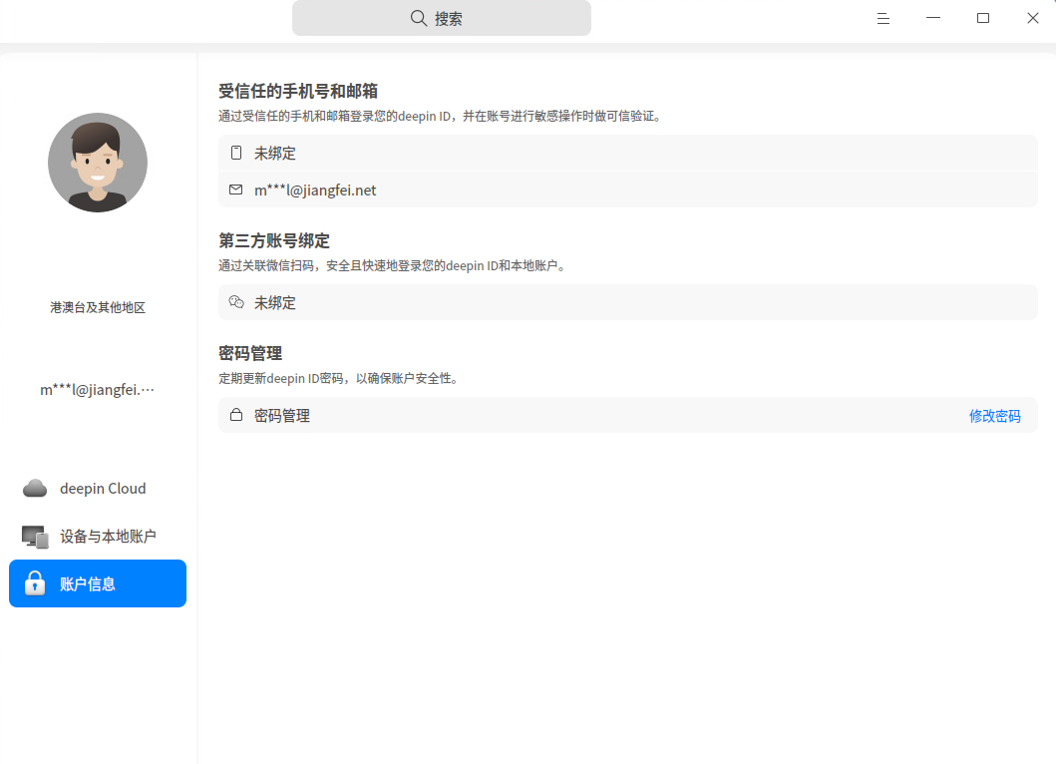The width and height of the screenshot is (1056, 764).
Task: Select the 账户信息 sidebar item
Action: point(98,583)
